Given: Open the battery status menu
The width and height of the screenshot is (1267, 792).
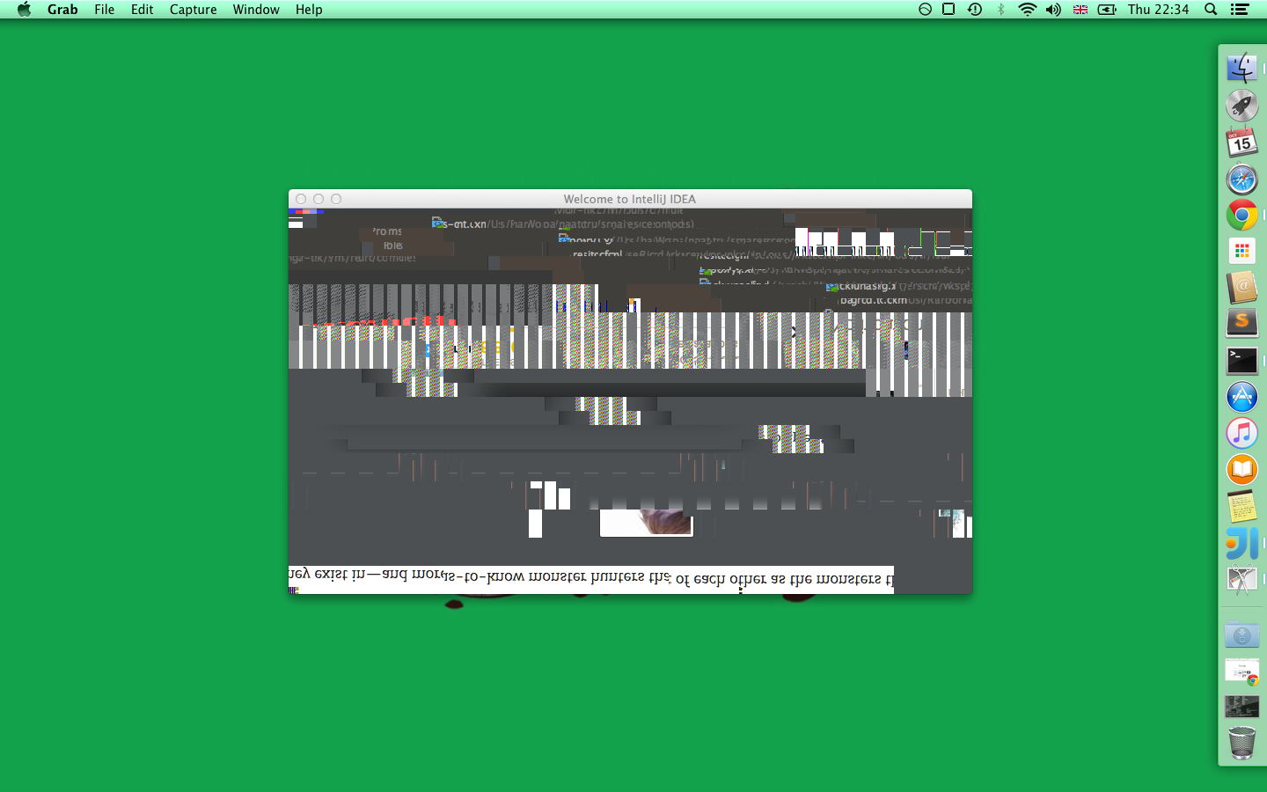Looking at the screenshot, I should pos(1107,10).
